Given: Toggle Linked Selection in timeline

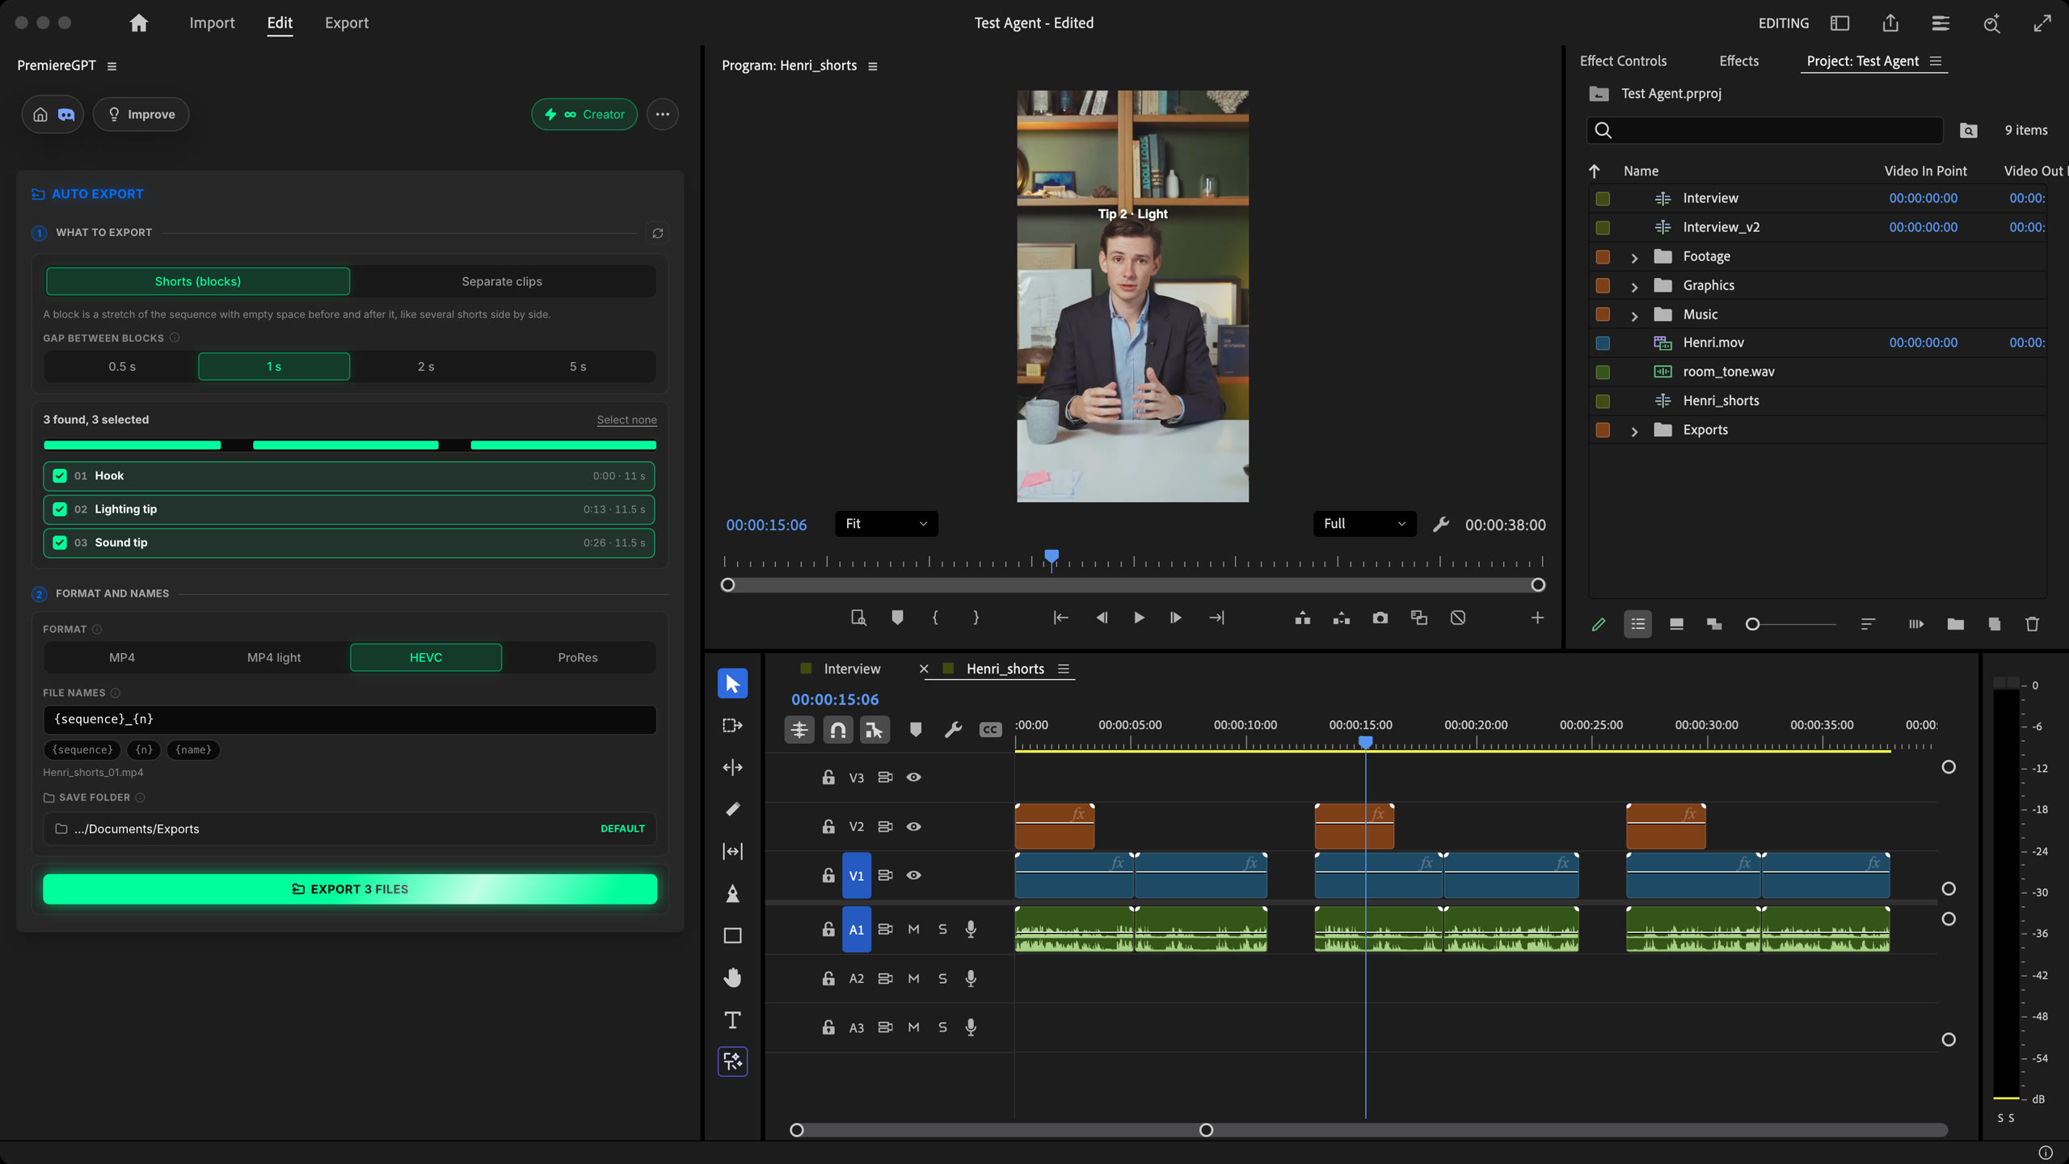Looking at the screenshot, I should [874, 730].
